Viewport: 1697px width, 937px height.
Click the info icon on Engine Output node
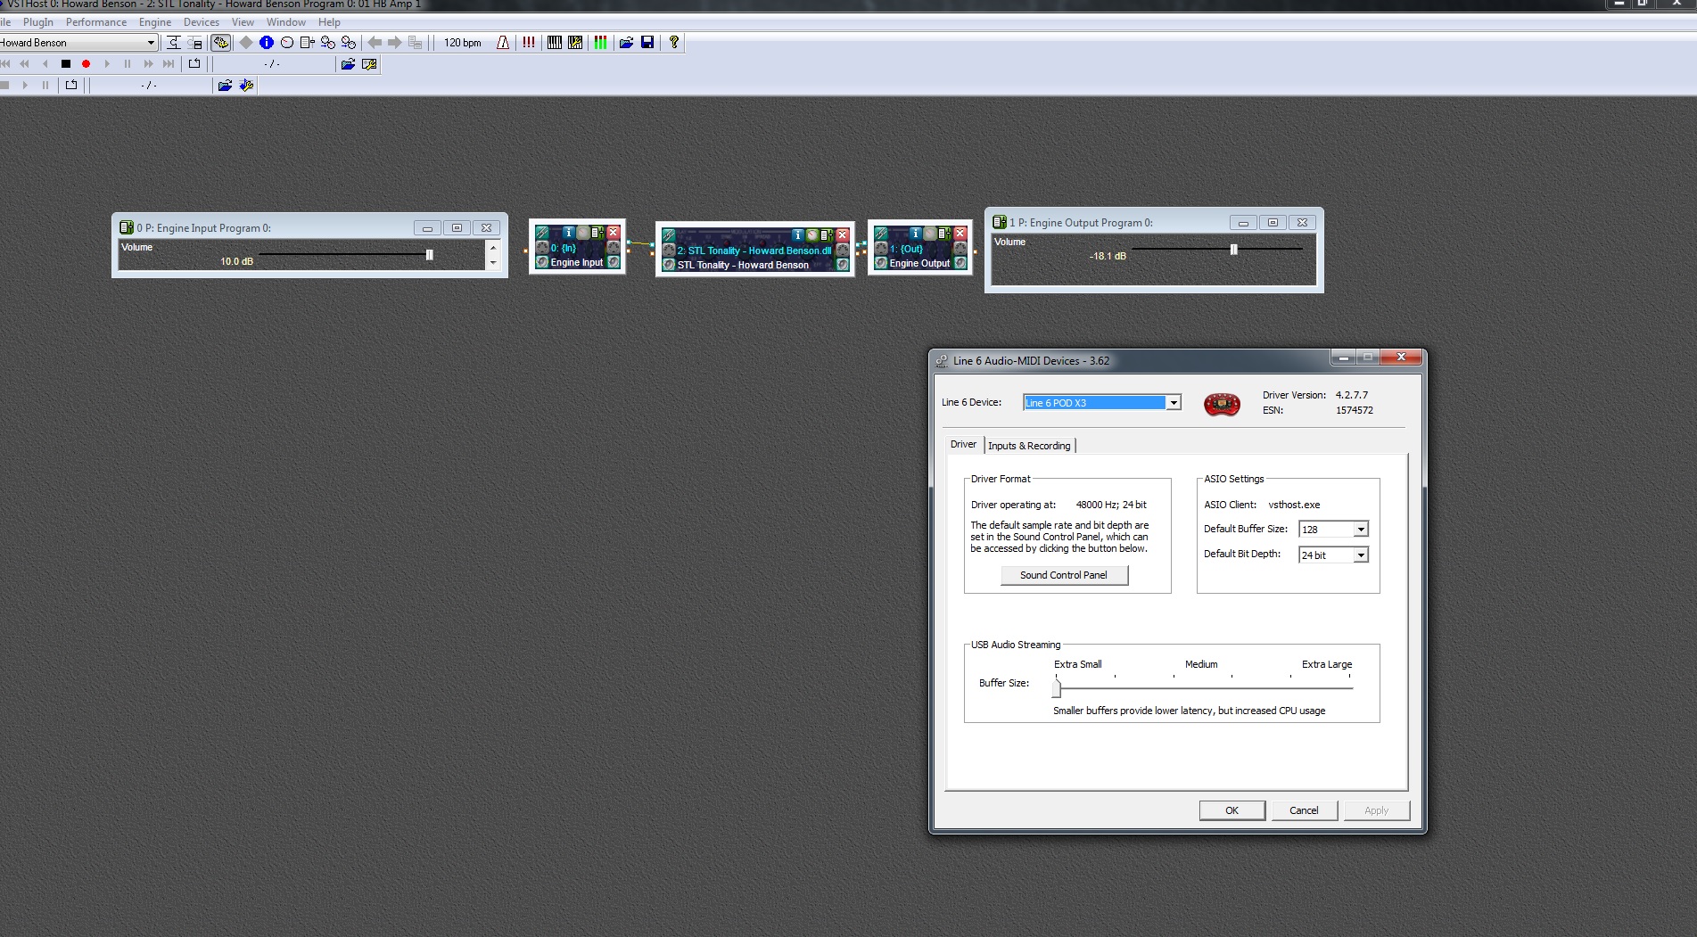916,234
